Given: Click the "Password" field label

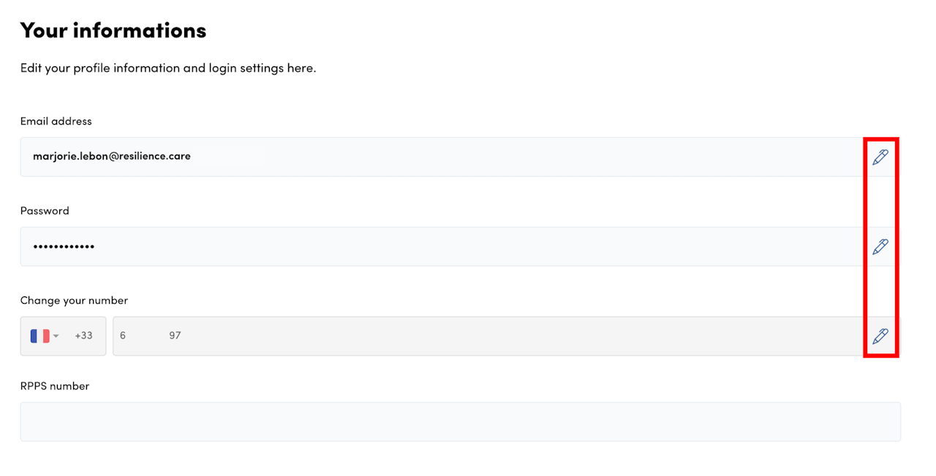Looking at the screenshot, I should 45,211.
